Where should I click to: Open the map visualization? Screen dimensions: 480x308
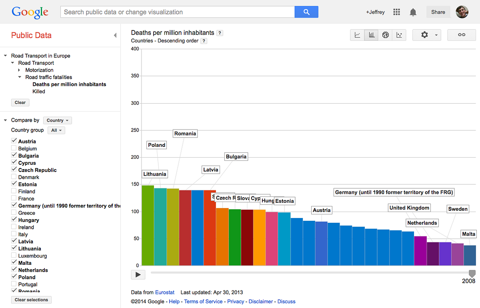coord(385,35)
